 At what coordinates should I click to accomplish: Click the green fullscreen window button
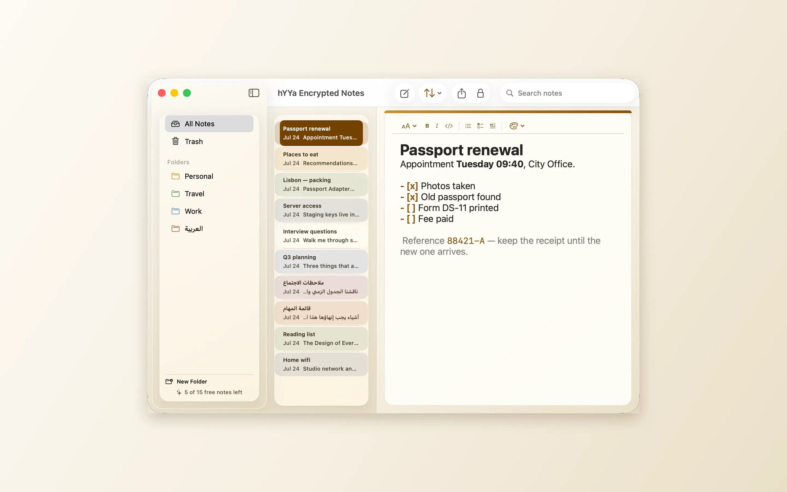[187, 93]
